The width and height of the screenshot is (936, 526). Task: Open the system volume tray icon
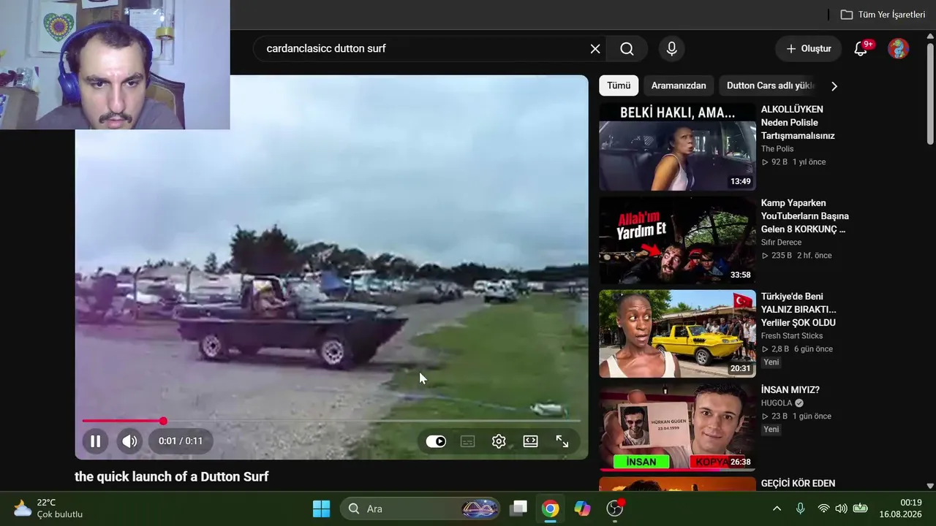841,508
